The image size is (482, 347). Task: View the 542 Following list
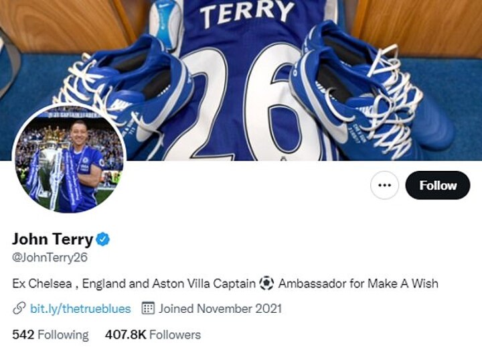[50, 334]
